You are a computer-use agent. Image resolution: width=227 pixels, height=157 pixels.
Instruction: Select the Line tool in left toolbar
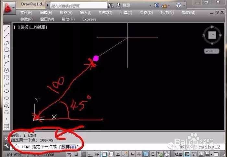7,28
